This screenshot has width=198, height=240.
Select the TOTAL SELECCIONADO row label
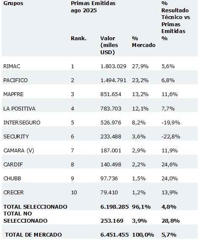(x=35, y=207)
